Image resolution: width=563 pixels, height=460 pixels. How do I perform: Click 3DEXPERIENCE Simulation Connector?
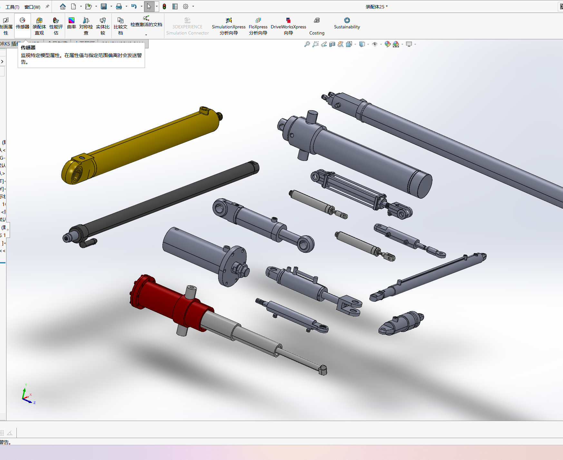click(188, 26)
